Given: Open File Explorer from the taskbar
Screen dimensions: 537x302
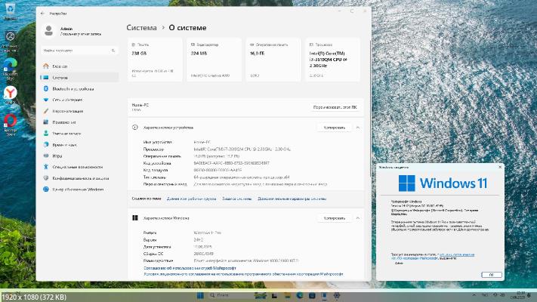Looking at the screenshot, I should [288, 295].
